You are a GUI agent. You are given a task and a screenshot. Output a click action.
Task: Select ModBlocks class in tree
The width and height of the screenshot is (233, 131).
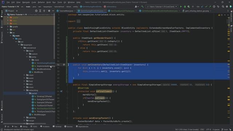[x=38, y=72]
